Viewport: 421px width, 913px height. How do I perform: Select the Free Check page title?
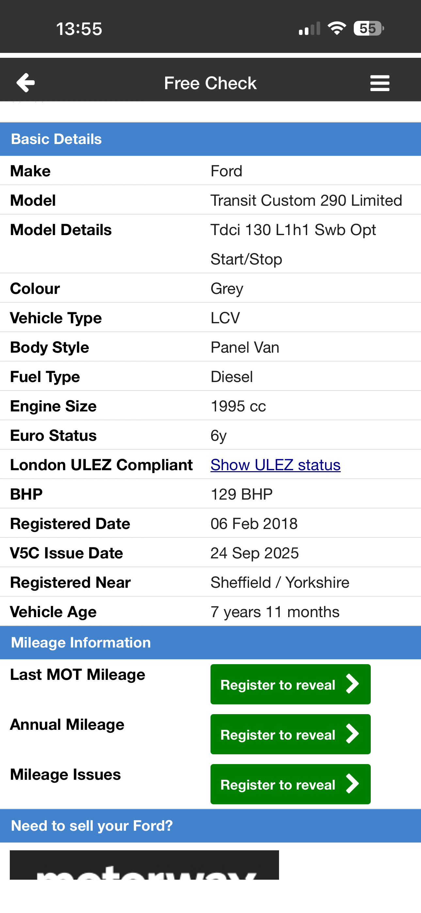click(210, 83)
